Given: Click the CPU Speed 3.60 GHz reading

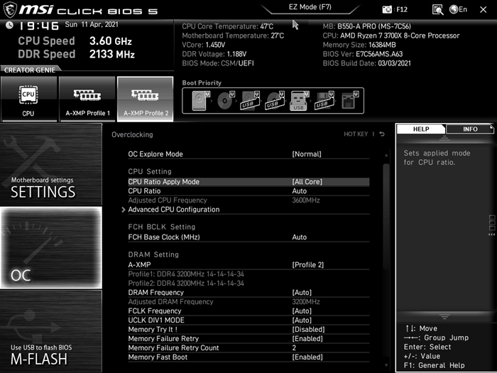Looking at the screenshot, I should pos(75,41).
